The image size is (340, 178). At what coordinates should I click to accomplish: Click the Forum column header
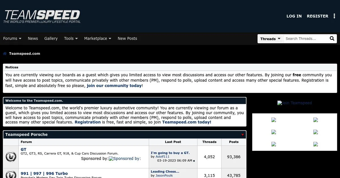(26, 142)
